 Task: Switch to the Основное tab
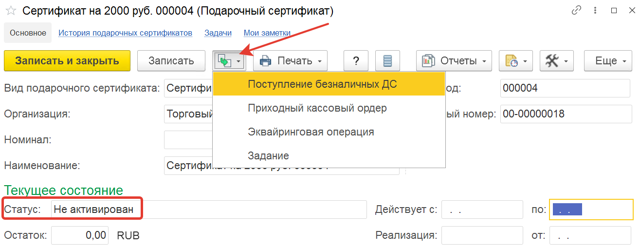tap(28, 33)
